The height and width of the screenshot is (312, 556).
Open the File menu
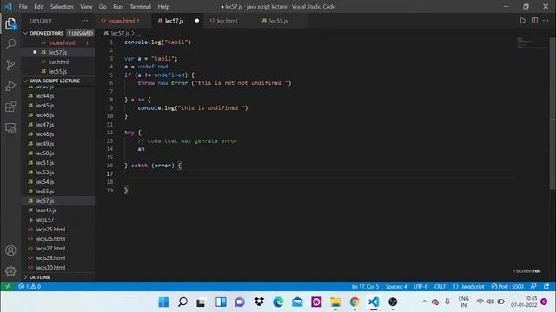[x=23, y=6]
